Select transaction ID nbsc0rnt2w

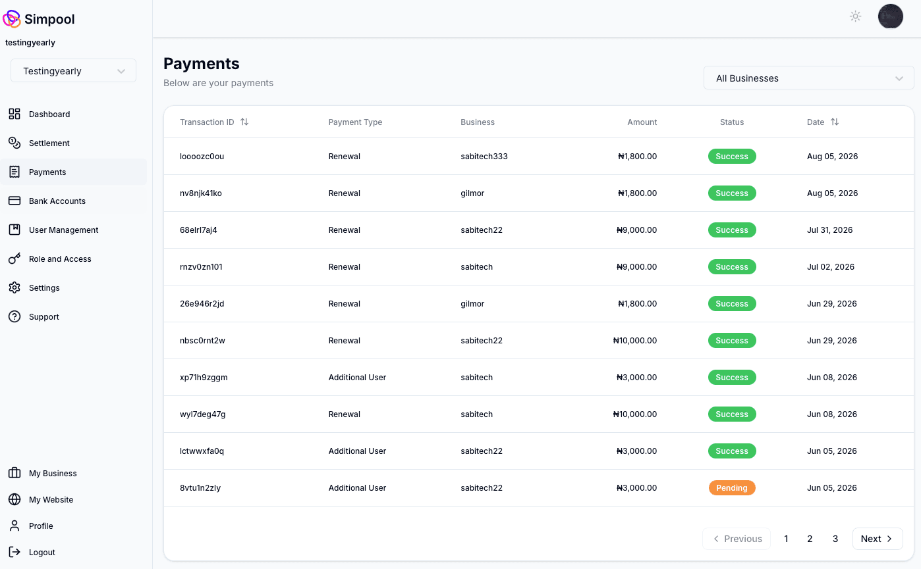click(x=202, y=340)
